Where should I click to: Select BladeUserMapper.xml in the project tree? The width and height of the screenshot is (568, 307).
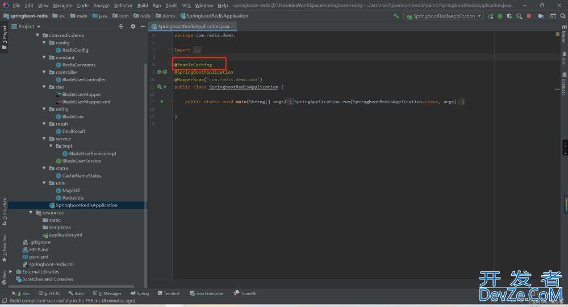click(x=86, y=102)
